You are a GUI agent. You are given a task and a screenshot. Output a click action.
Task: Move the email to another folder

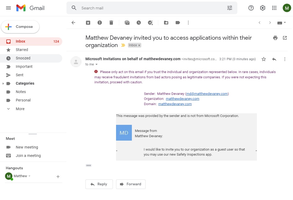166,23
